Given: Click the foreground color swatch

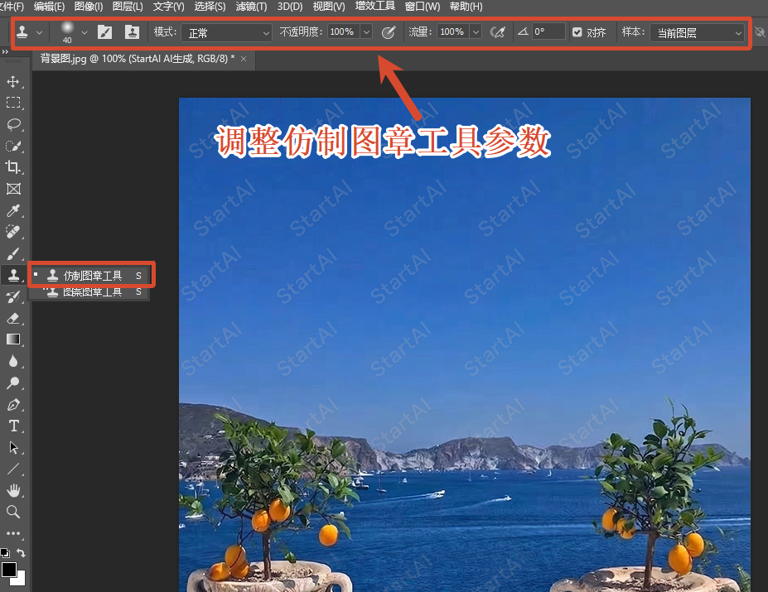Looking at the screenshot, I should coord(8,568).
